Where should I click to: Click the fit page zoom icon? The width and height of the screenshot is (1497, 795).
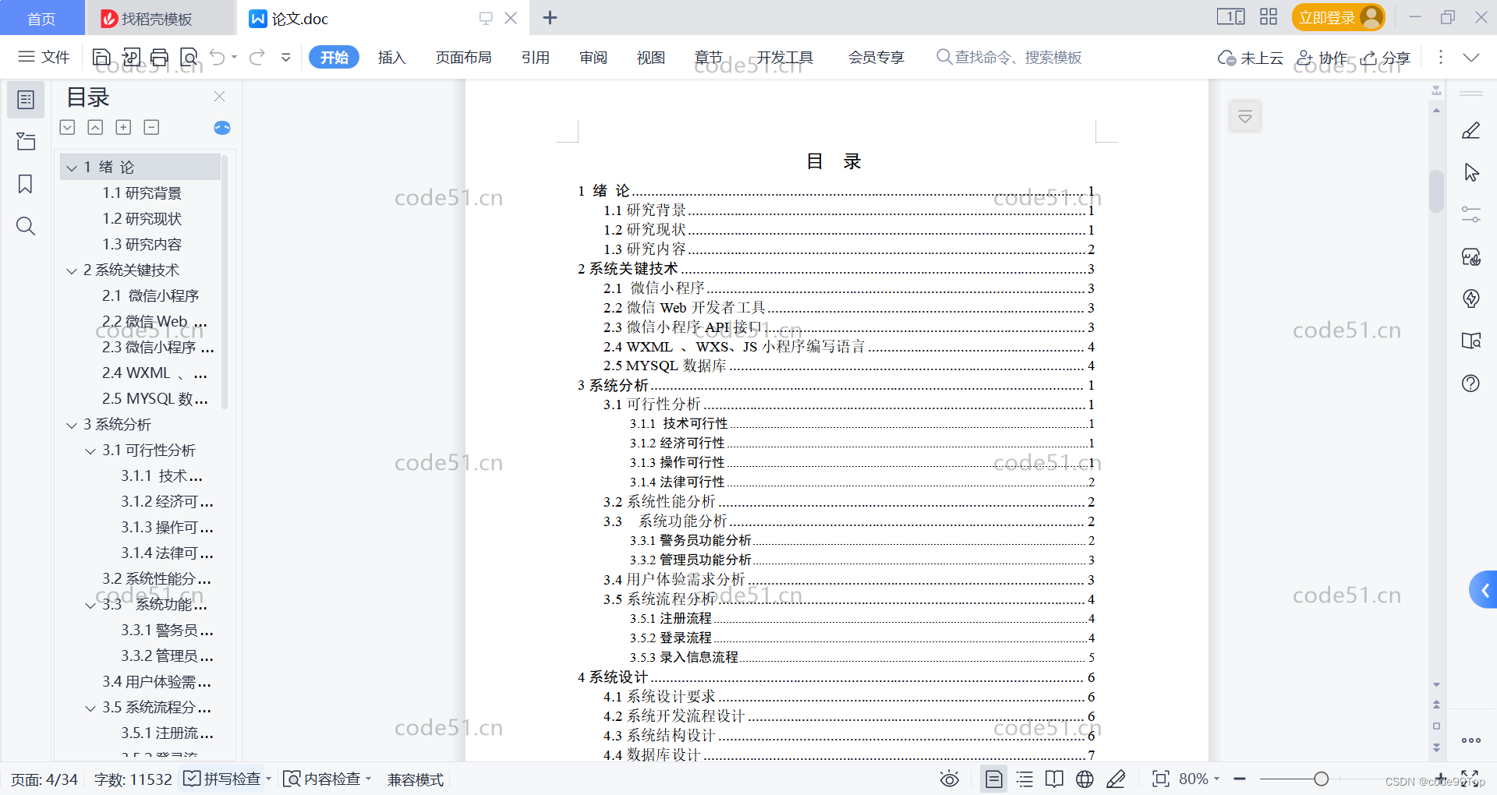point(1161,779)
